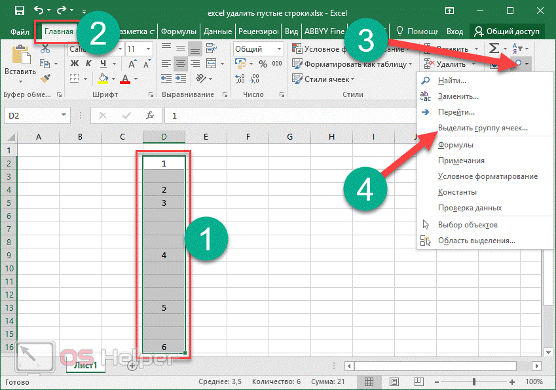The width and height of the screenshot is (556, 390).
Task: Apply italic with the К button
Action: click(88, 64)
